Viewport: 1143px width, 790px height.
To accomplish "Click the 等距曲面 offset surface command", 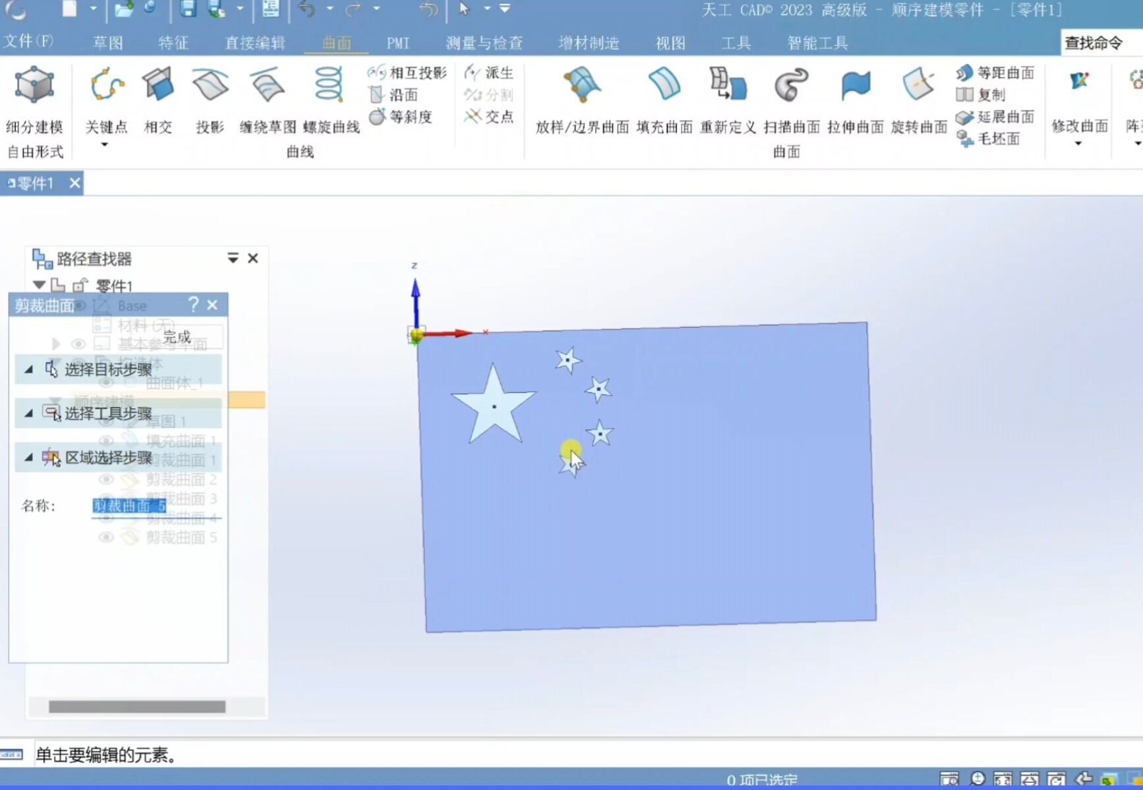I will [995, 73].
